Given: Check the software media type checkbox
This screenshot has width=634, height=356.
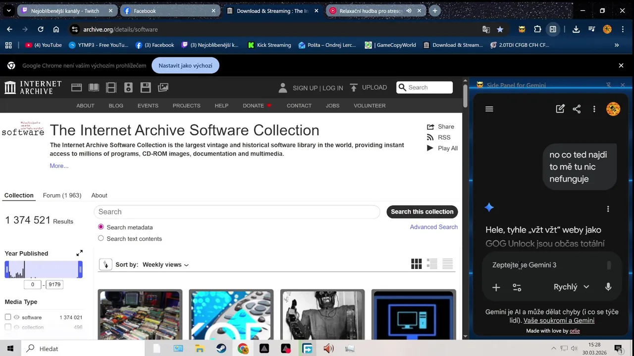Looking at the screenshot, I should (x=8, y=317).
